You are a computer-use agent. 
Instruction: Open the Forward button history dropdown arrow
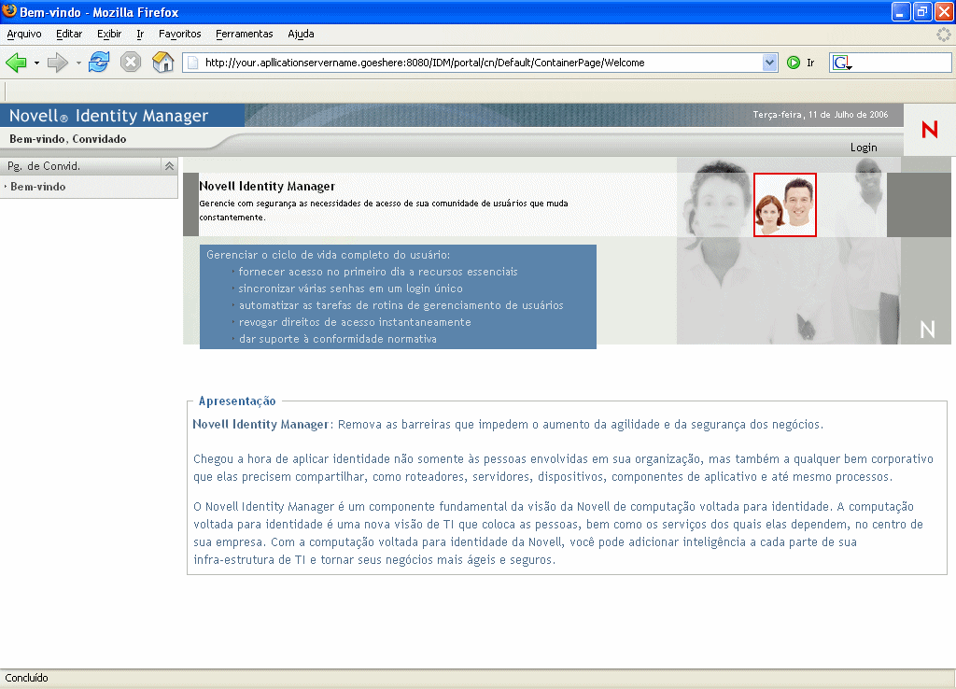pyautogui.click(x=78, y=63)
